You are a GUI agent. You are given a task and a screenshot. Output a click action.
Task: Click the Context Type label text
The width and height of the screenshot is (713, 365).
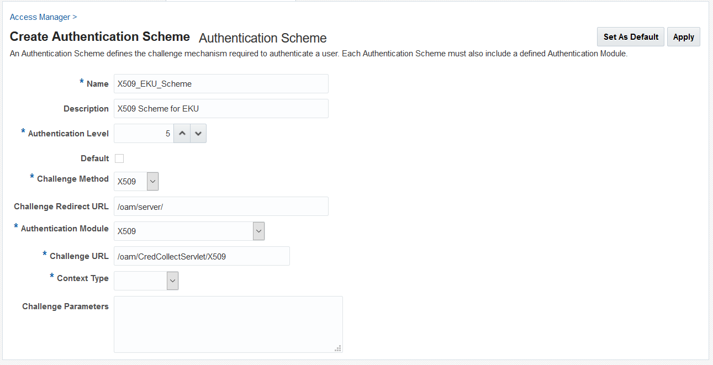click(83, 278)
